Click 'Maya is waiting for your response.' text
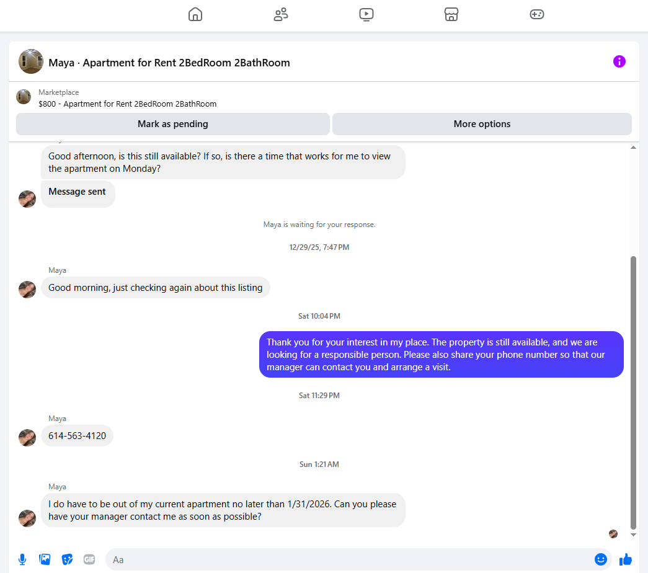This screenshot has width=648, height=573. (319, 224)
